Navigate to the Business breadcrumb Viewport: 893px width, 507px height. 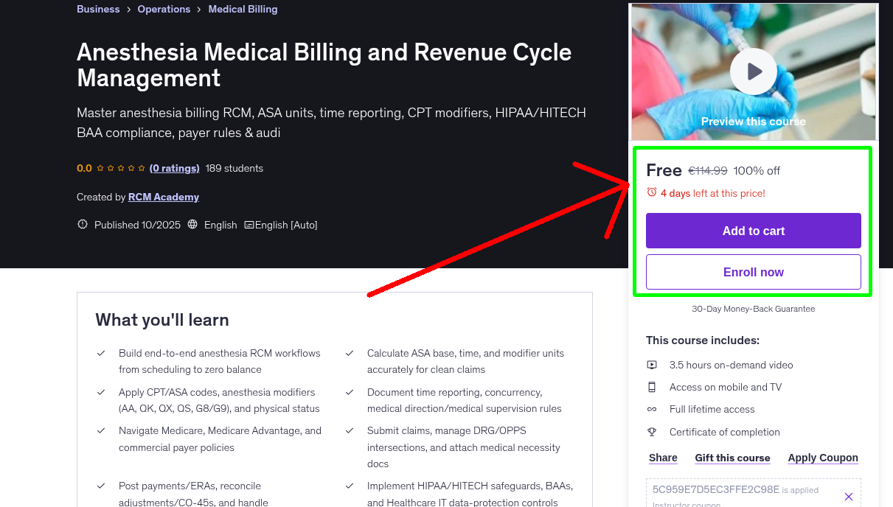pyautogui.click(x=98, y=9)
